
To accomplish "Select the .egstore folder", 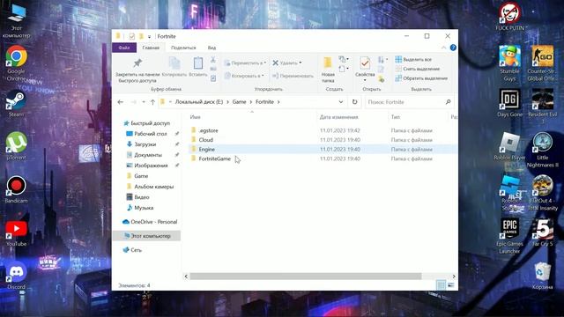I will coord(208,130).
